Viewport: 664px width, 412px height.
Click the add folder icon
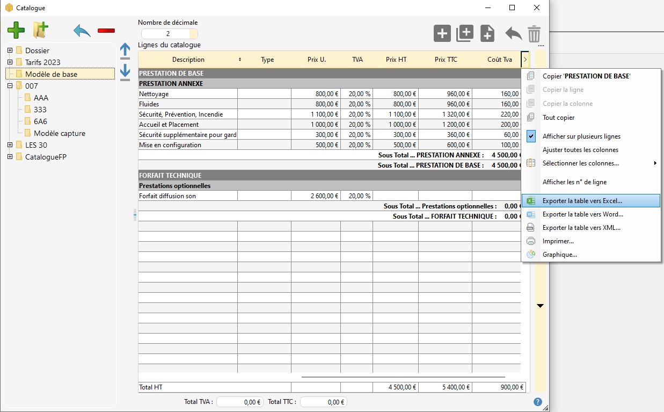(41, 30)
